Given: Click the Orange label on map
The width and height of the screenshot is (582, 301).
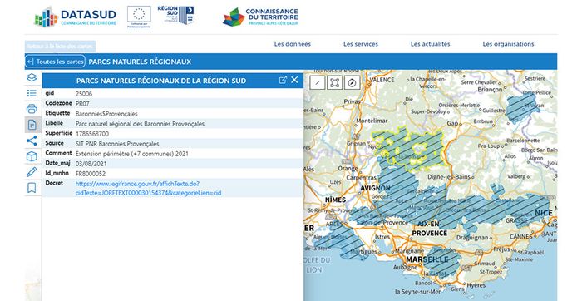Looking at the screenshot, I should pyautogui.click(x=348, y=169).
